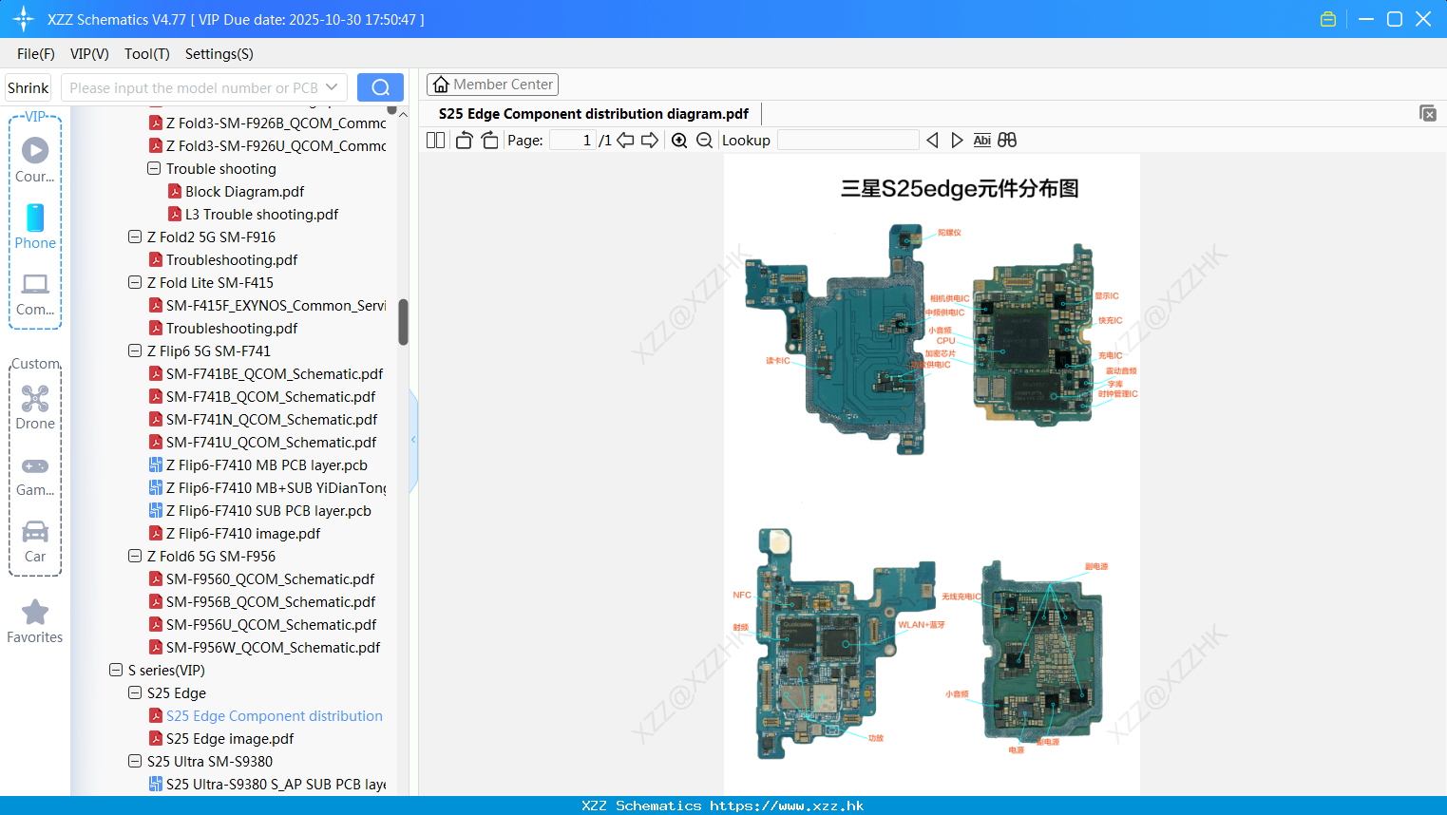Click the PDF icon of Block Diagram.pdf
1447x815 pixels.
175,191
